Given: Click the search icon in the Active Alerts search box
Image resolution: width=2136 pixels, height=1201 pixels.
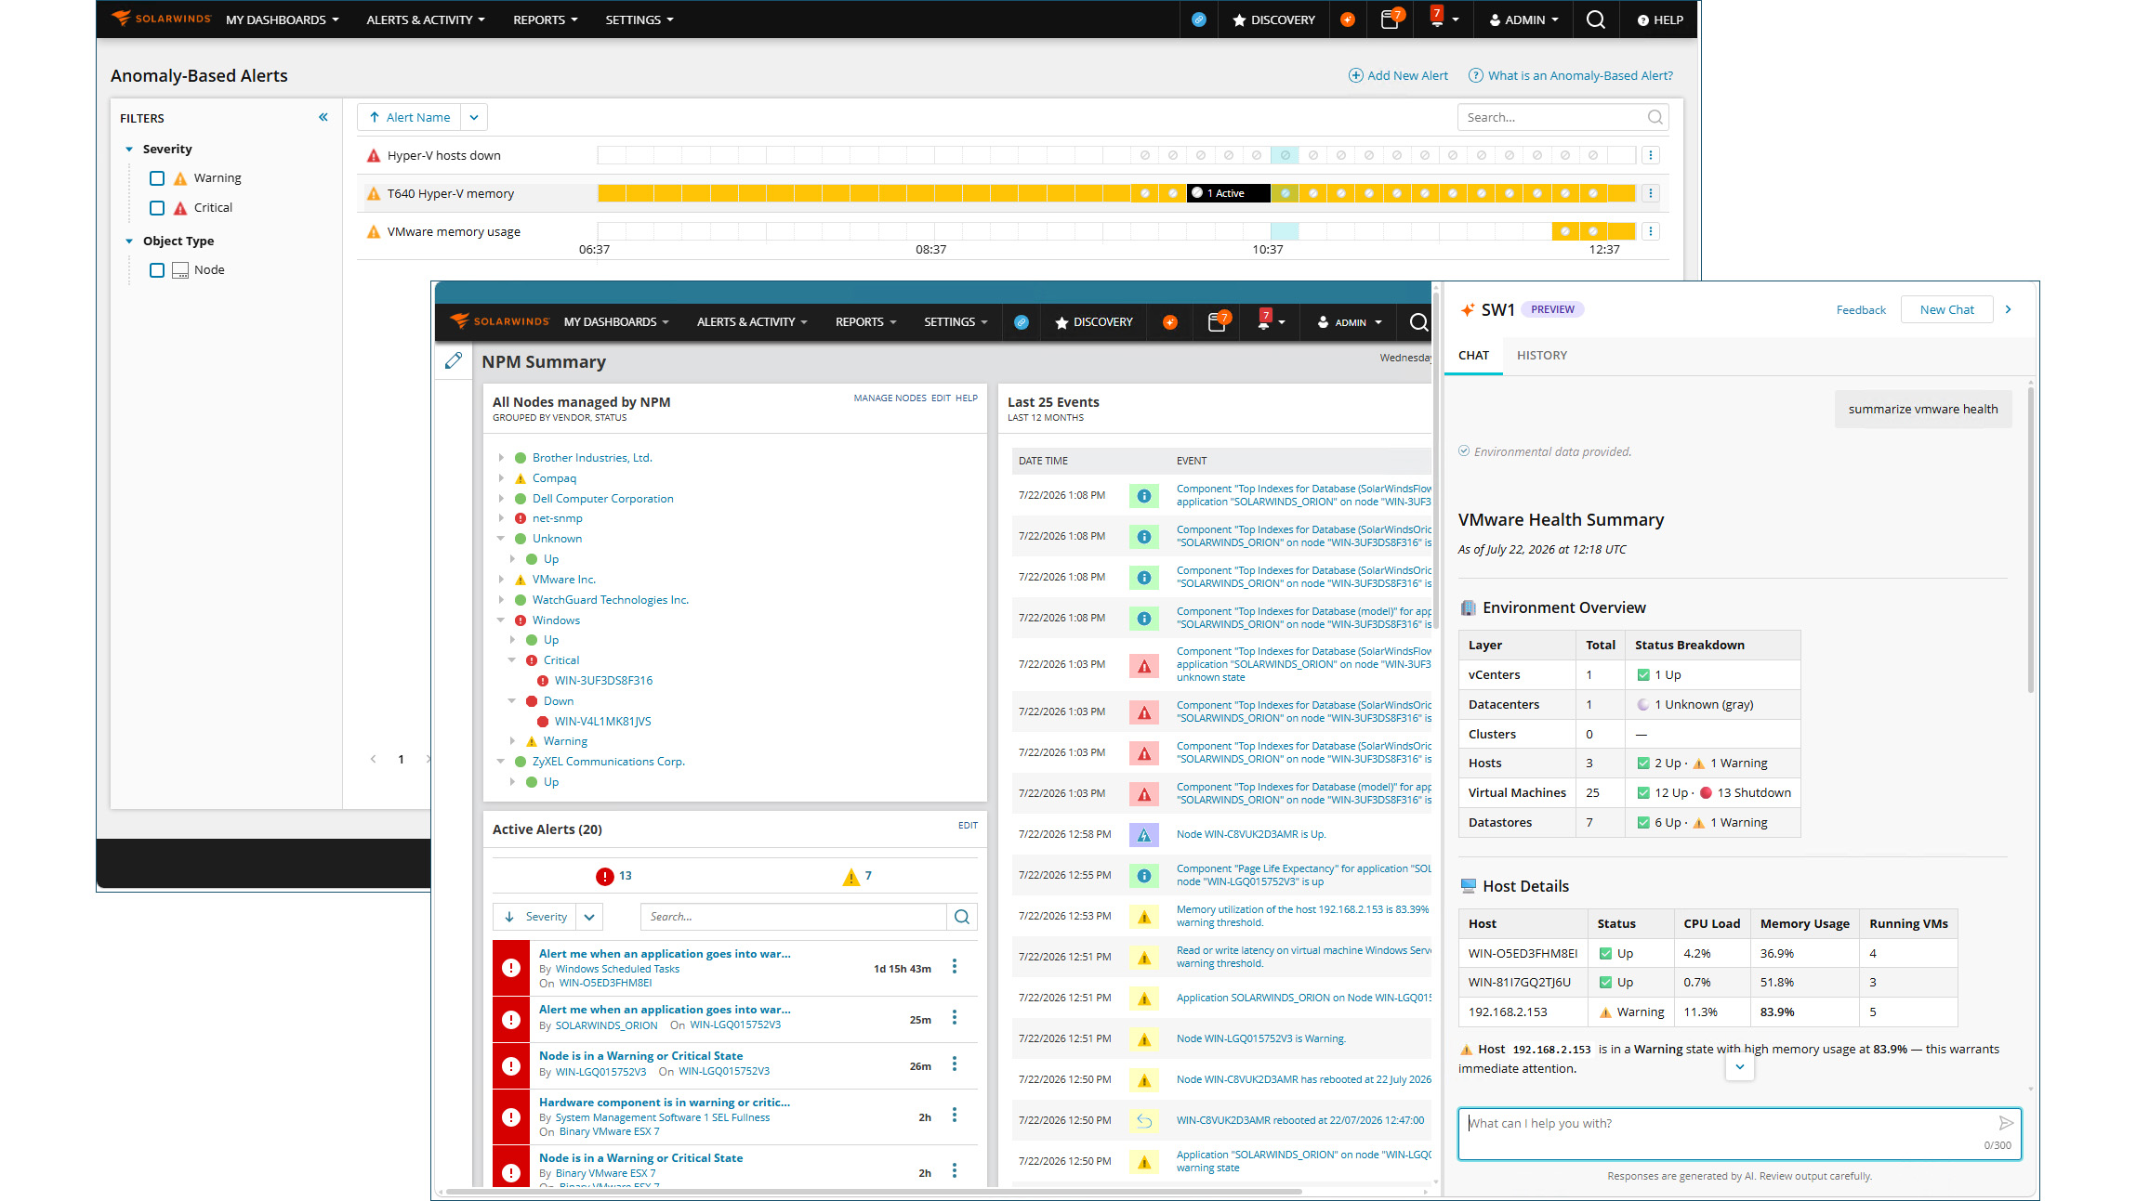Looking at the screenshot, I should pos(962,917).
